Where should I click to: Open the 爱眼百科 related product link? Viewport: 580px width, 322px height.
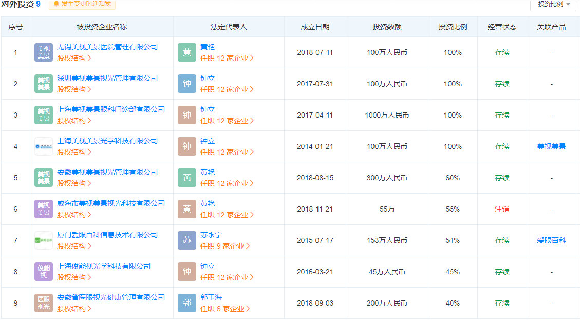(x=551, y=240)
